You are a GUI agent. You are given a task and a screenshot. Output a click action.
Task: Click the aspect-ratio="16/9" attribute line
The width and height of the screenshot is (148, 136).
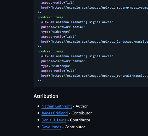[59, 37]
